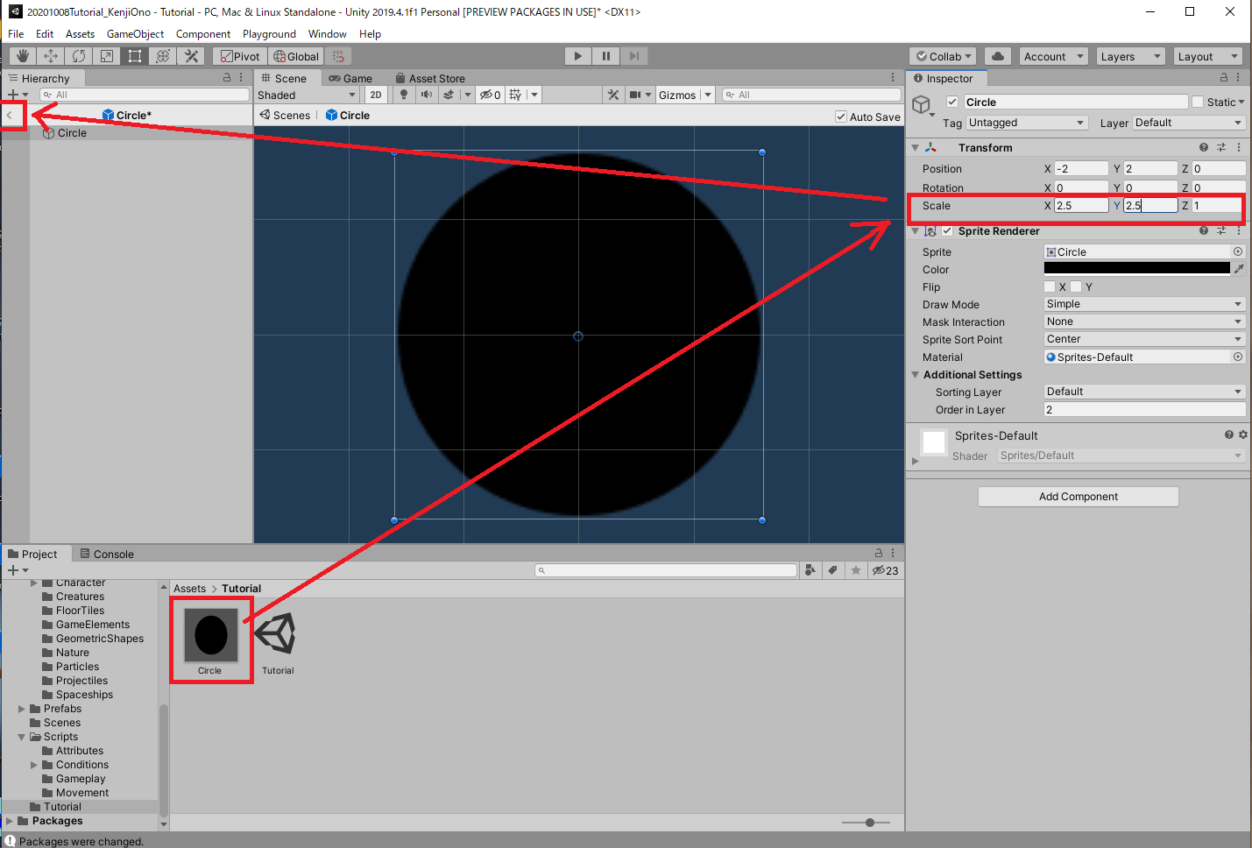Open the Playground menu
1252x848 pixels.
269,34
